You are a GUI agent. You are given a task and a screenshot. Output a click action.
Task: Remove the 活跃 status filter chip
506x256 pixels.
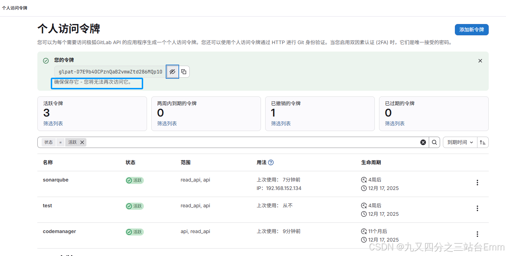tap(82, 142)
